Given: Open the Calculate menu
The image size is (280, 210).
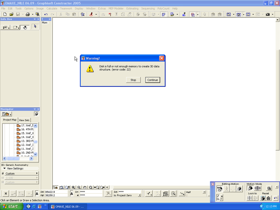Looking at the screenshot, I should (52, 8).
